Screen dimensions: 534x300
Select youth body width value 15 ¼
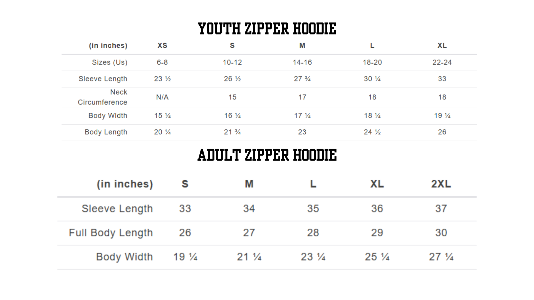coord(162,116)
